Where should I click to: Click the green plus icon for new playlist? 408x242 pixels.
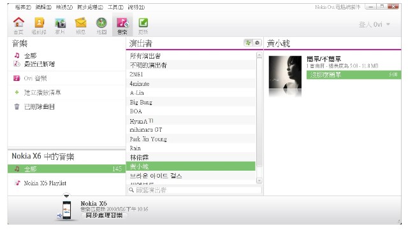[x=17, y=92]
